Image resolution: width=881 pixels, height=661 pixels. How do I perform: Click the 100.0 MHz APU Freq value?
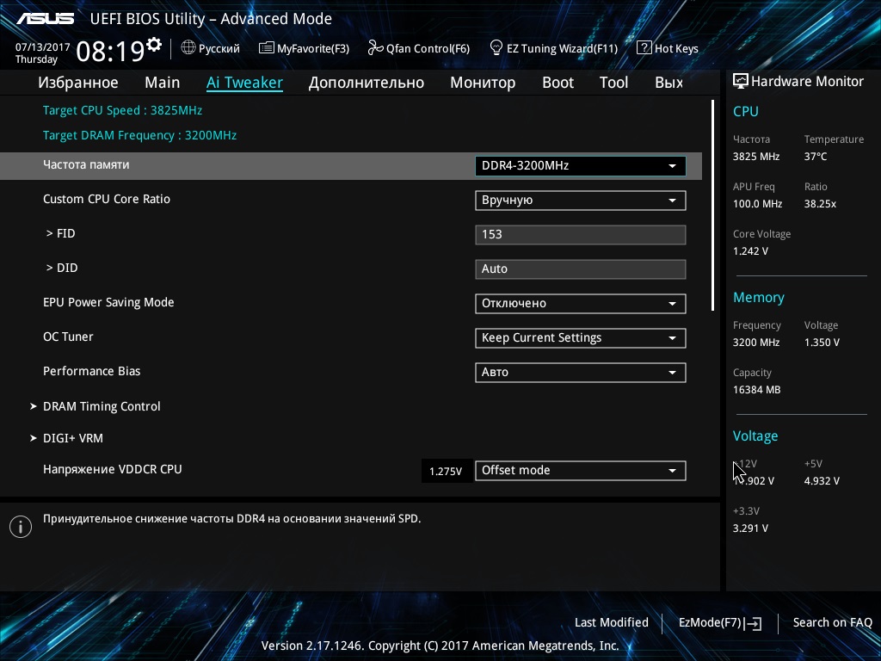[757, 203]
